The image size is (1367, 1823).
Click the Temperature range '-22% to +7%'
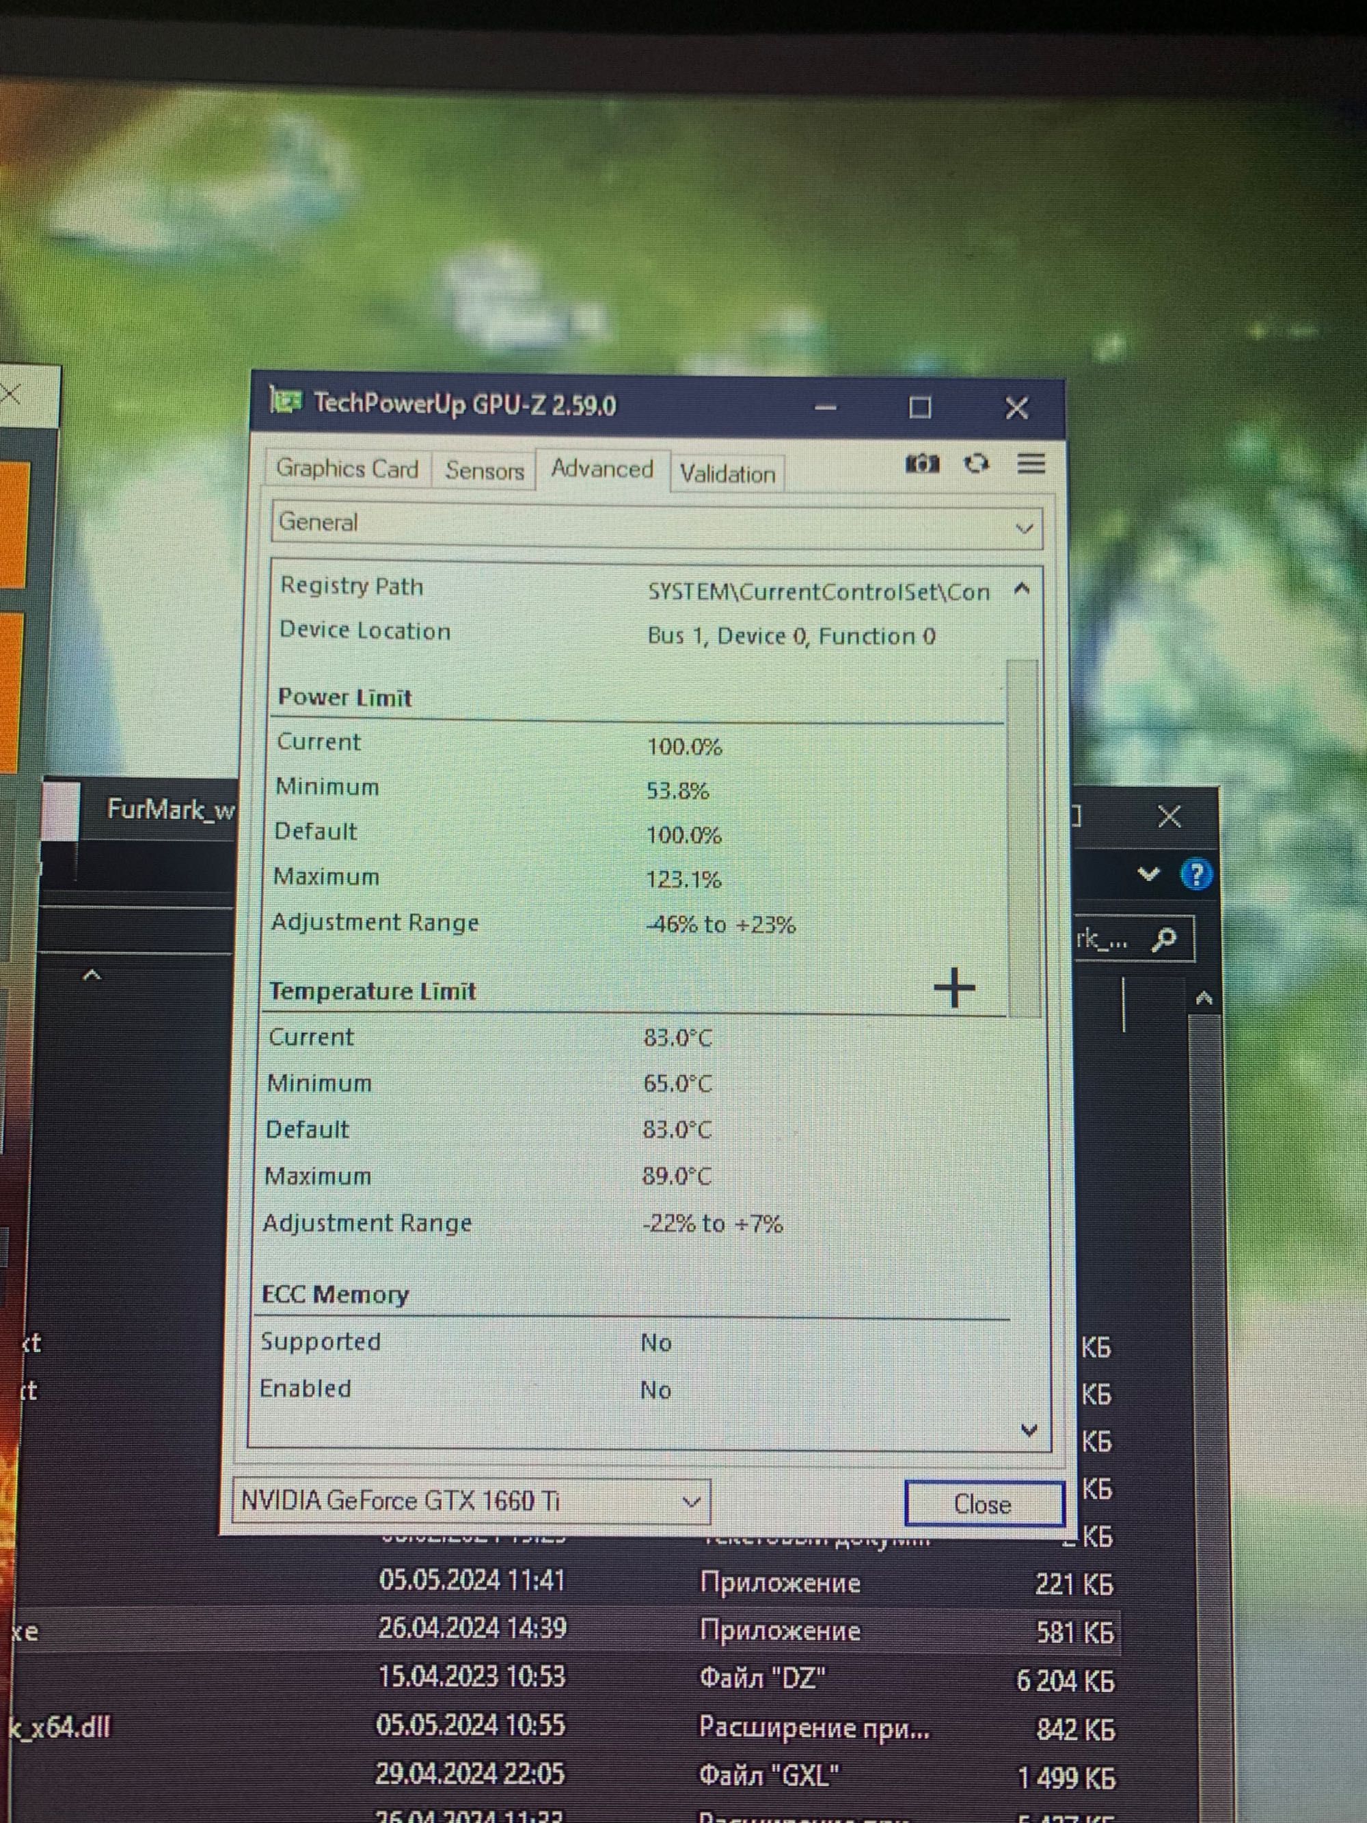[712, 1224]
